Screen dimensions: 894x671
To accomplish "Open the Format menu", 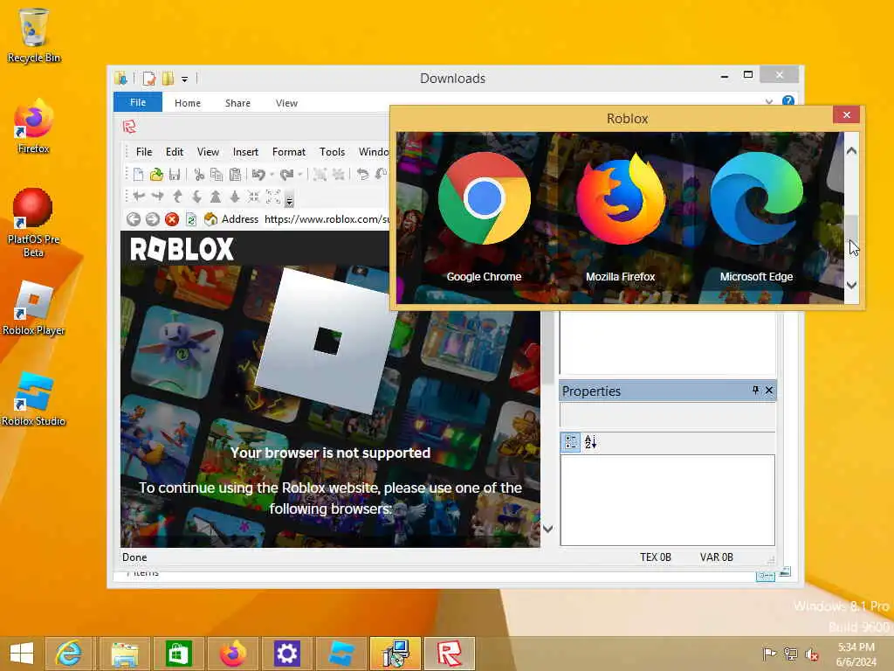I will click(x=288, y=152).
